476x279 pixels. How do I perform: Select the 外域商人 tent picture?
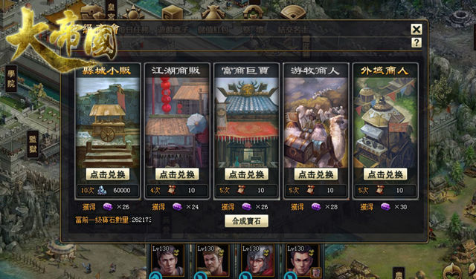(x=385, y=122)
